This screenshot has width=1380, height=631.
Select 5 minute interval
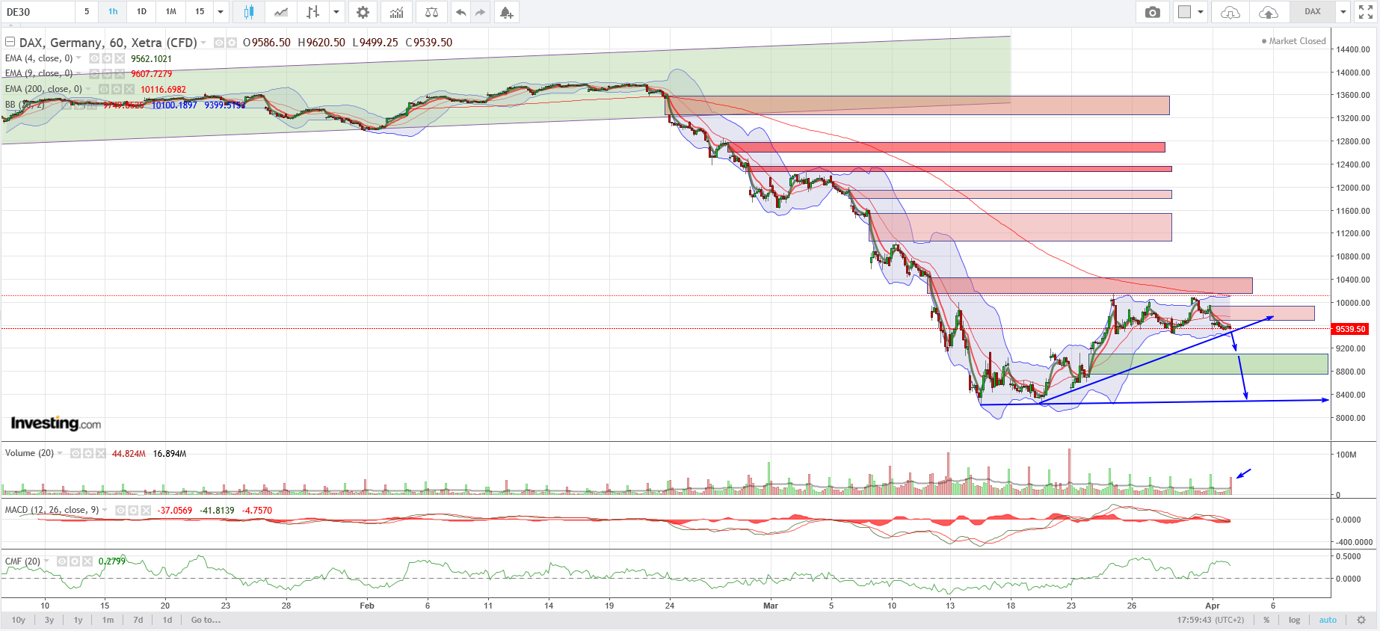[x=87, y=12]
